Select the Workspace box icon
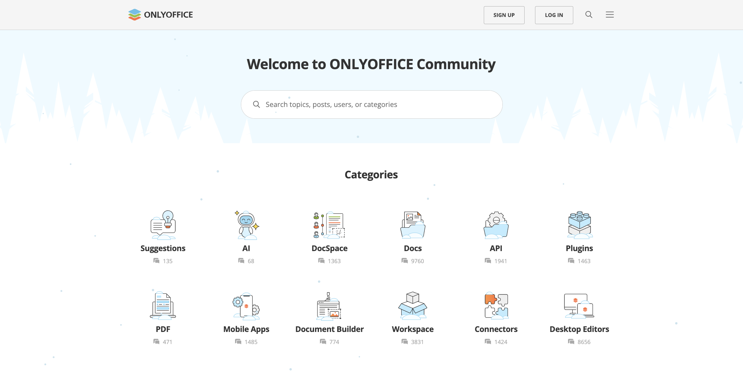This screenshot has width=743, height=375. (x=413, y=306)
